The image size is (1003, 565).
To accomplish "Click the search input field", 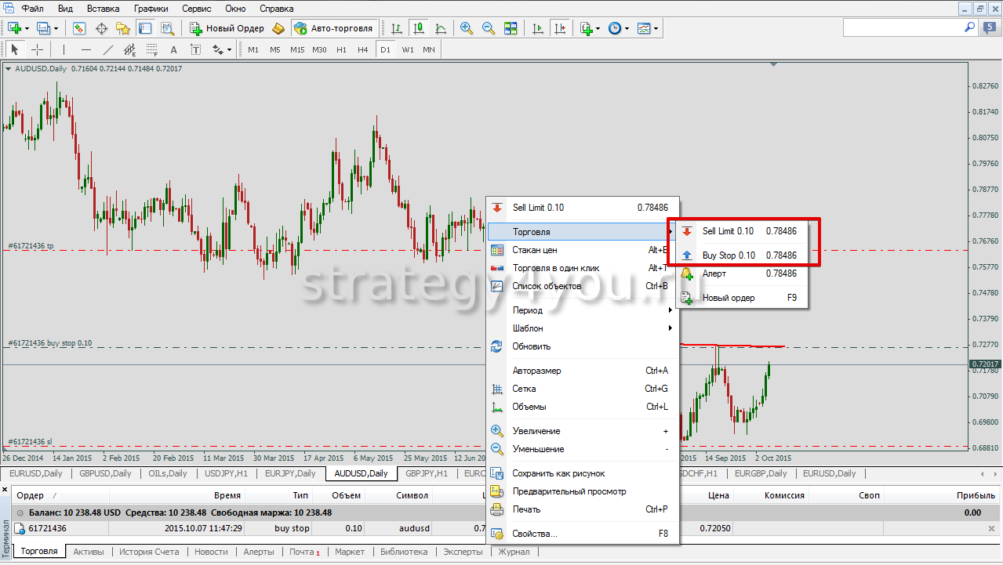I will click(x=902, y=27).
